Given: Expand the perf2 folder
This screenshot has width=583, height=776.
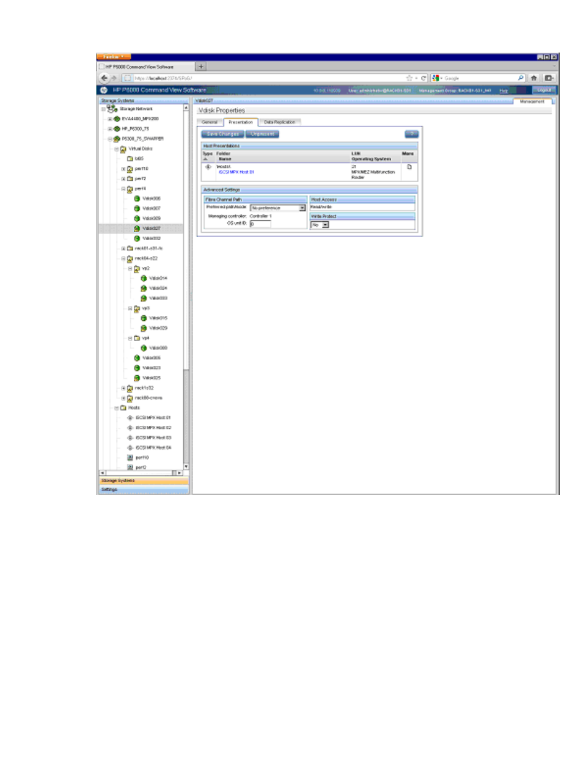Looking at the screenshot, I should pos(123,178).
